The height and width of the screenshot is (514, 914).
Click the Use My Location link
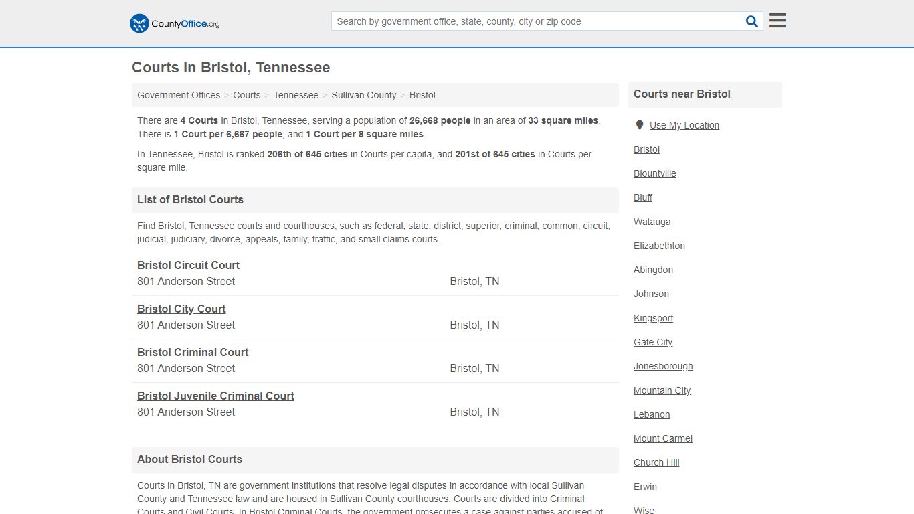(x=684, y=125)
